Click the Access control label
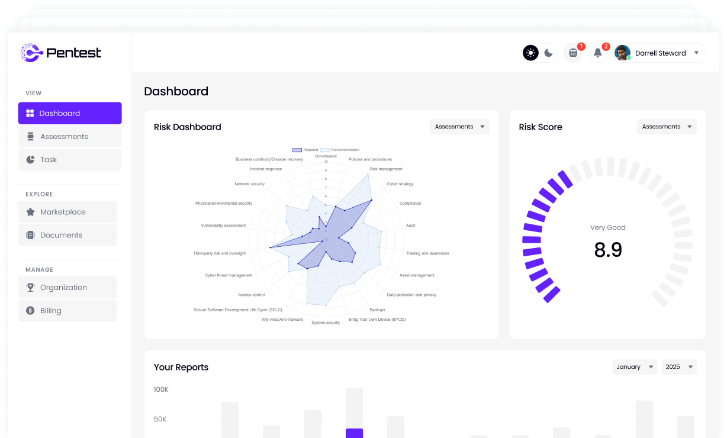 click(x=252, y=295)
